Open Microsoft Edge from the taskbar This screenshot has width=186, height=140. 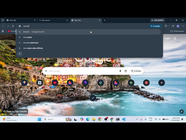(88, 119)
